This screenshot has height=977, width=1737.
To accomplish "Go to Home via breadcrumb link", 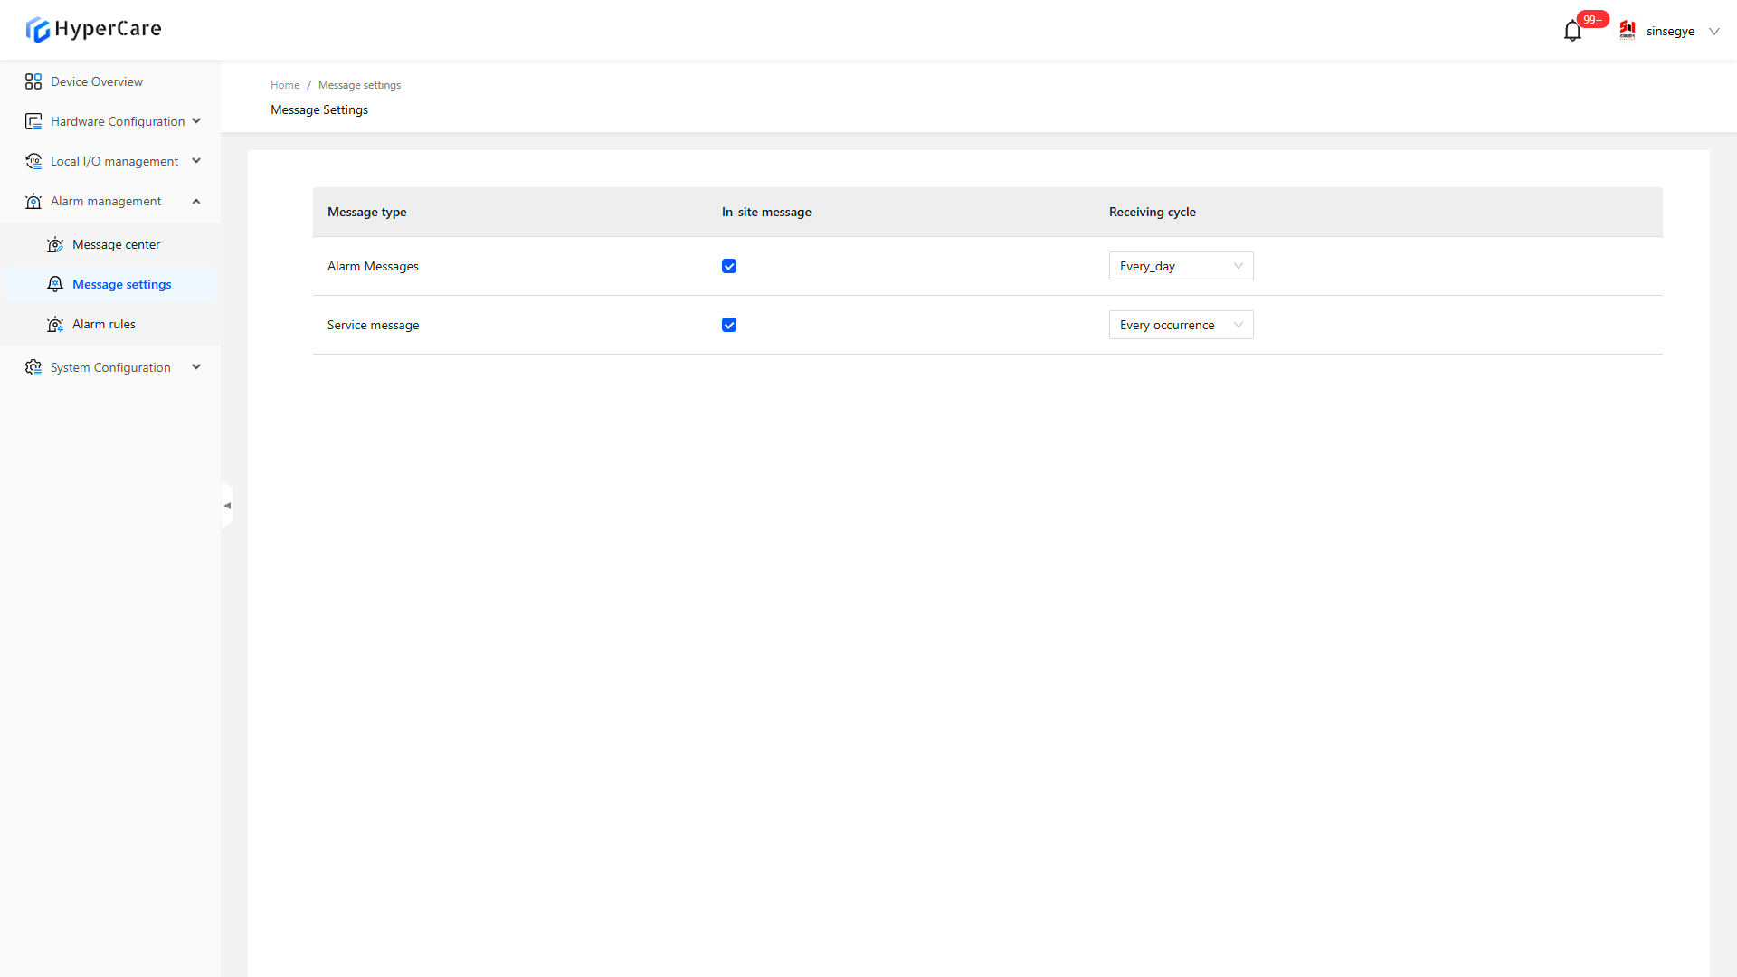I will pos(285,85).
